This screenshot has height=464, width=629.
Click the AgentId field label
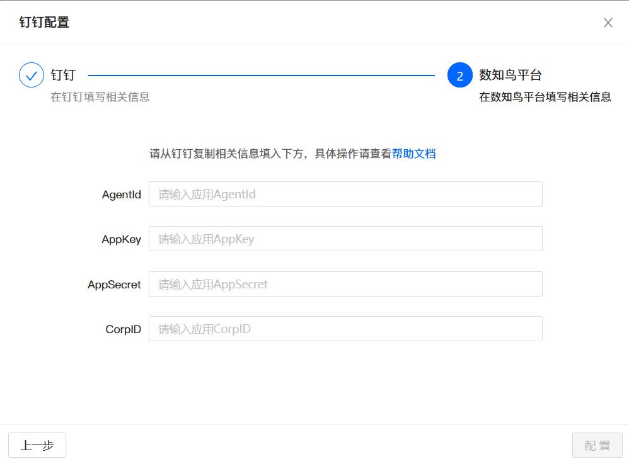(122, 195)
